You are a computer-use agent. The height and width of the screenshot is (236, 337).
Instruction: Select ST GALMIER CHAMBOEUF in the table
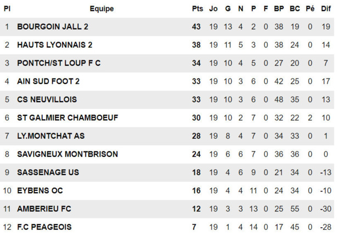click(x=68, y=117)
